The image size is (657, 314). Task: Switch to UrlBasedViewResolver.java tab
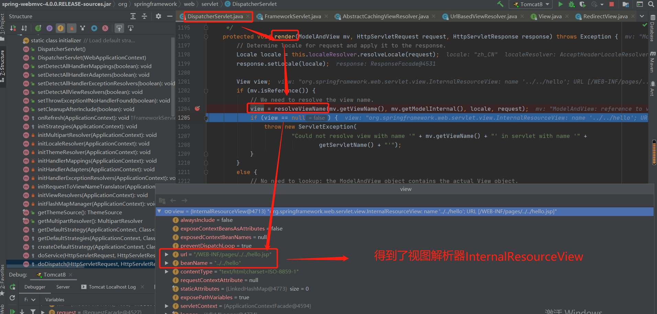tap(483, 17)
